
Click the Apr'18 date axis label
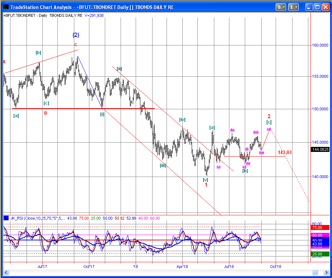click(x=183, y=267)
